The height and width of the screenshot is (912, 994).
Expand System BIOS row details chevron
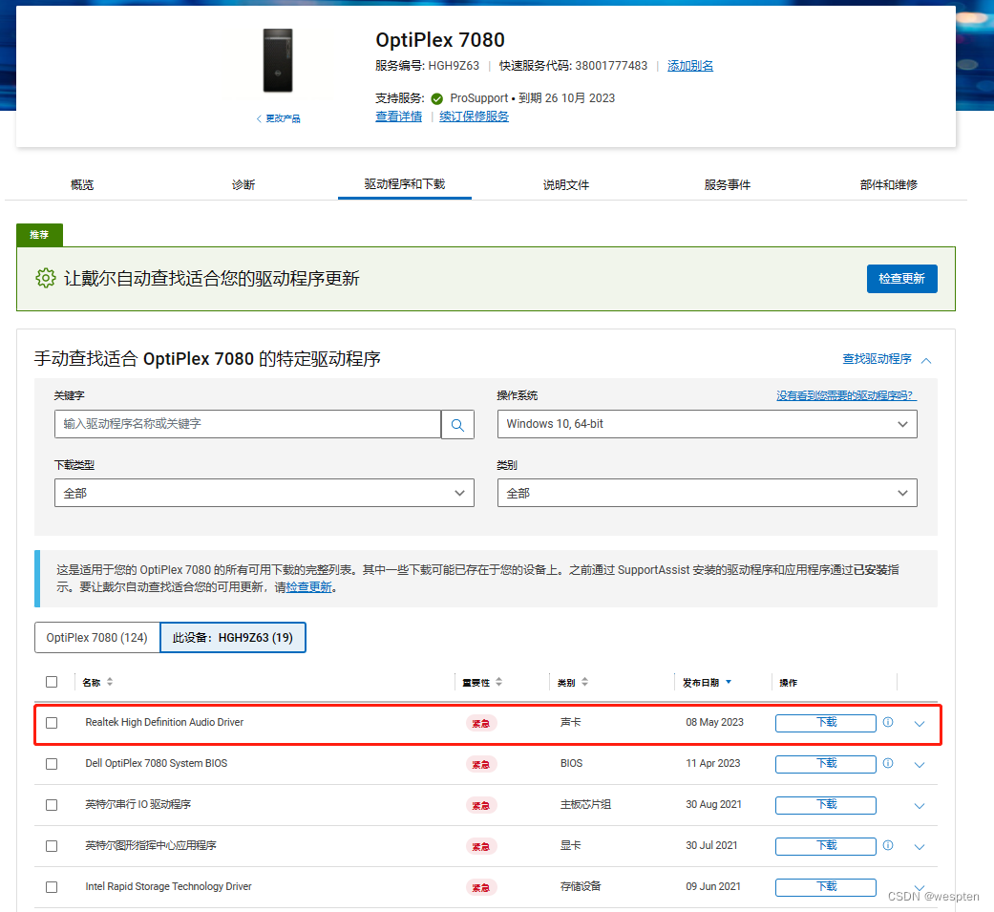(920, 765)
